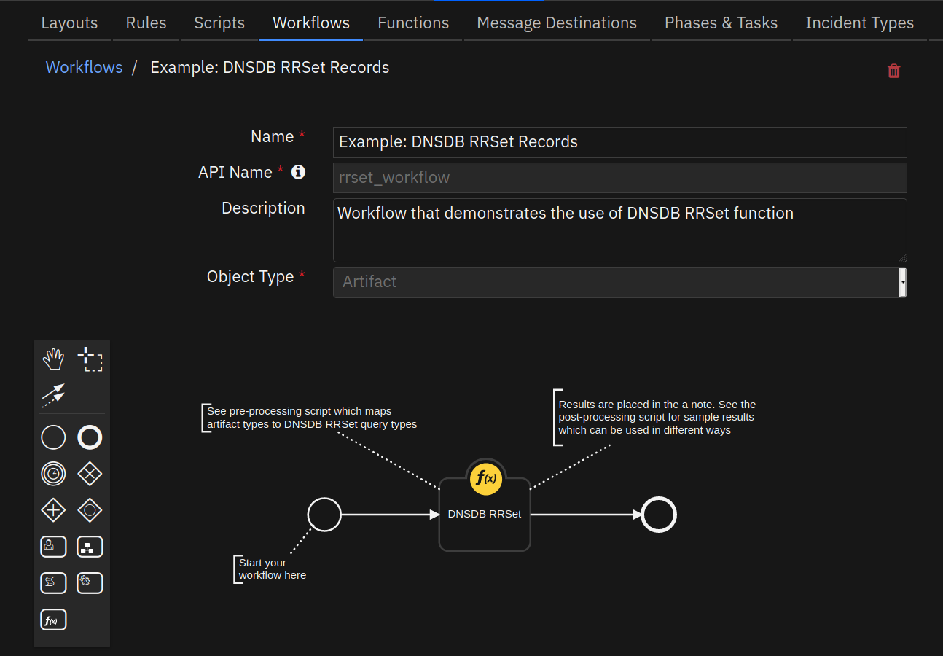943x656 pixels.
Task: Pick the inclusive gateway circle diamond
Action: click(90, 510)
